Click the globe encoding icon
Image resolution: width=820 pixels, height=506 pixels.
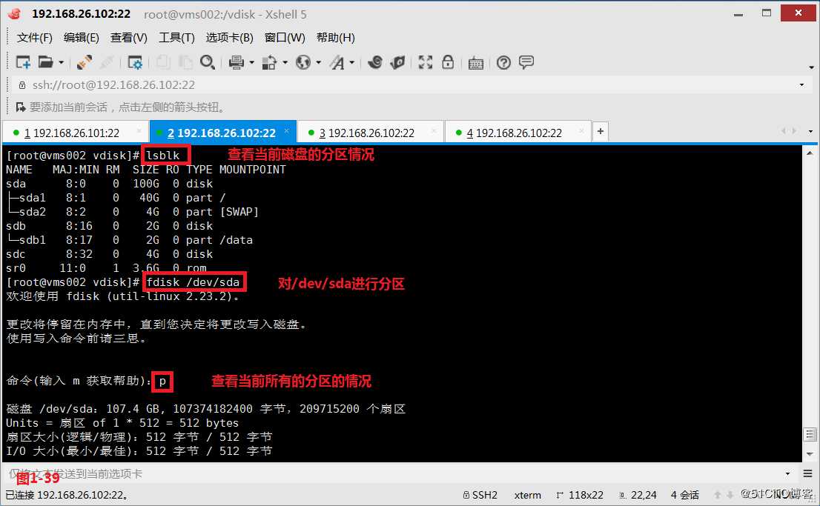[302, 63]
